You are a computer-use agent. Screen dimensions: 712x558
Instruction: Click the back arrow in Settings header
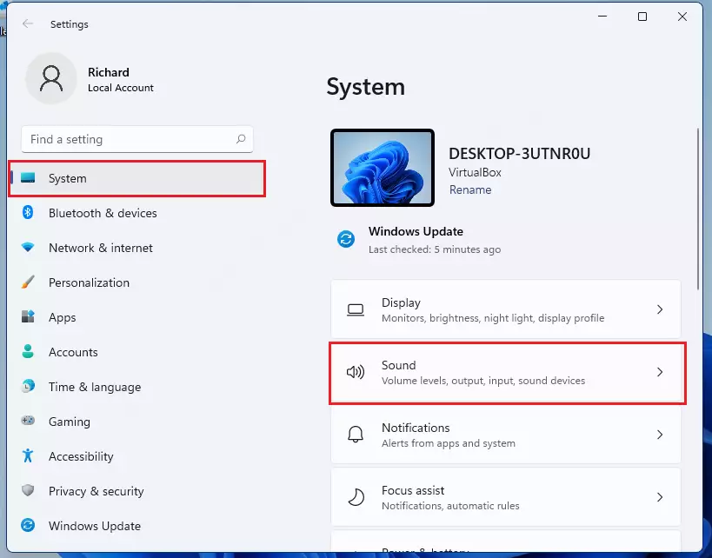coord(28,23)
